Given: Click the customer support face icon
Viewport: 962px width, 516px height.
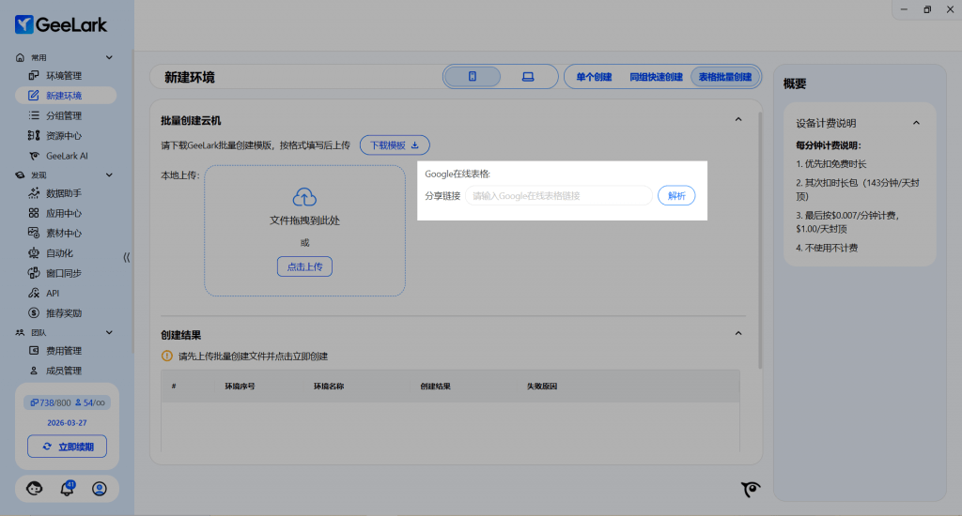Looking at the screenshot, I should click(35, 488).
